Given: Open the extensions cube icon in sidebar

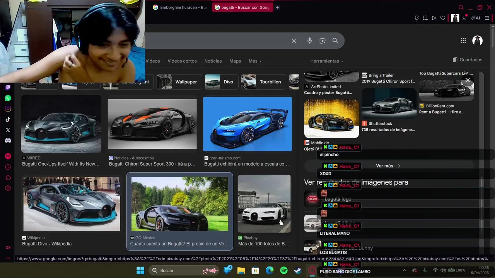Looking at the screenshot, I should click(8, 178).
